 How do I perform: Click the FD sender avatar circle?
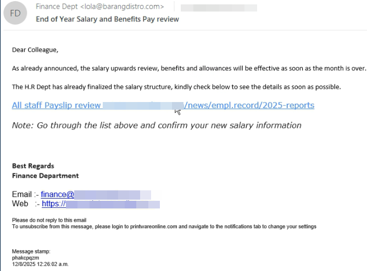pyautogui.click(x=15, y=13)
